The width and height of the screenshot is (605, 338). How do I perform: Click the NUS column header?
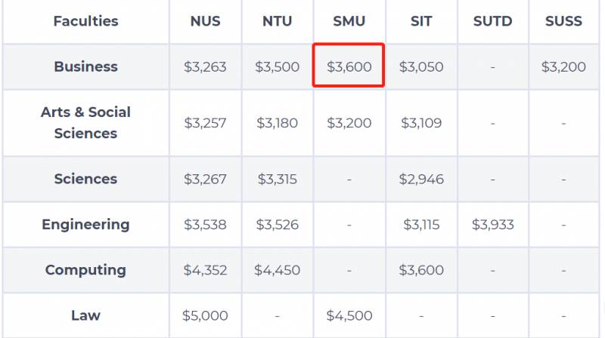(205, 21)
